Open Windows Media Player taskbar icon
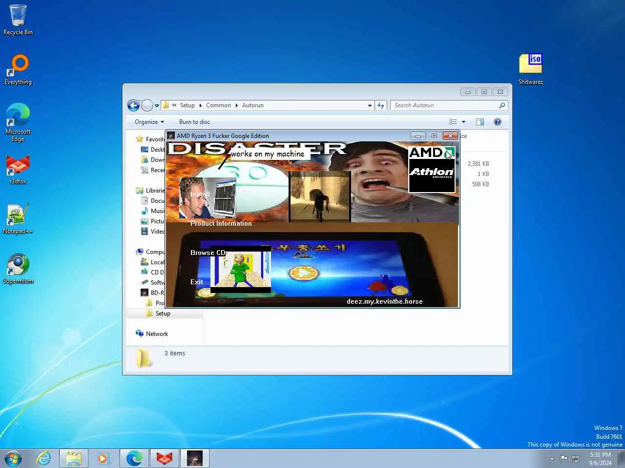Screen dimensions: 625x468 pos(103,458)
